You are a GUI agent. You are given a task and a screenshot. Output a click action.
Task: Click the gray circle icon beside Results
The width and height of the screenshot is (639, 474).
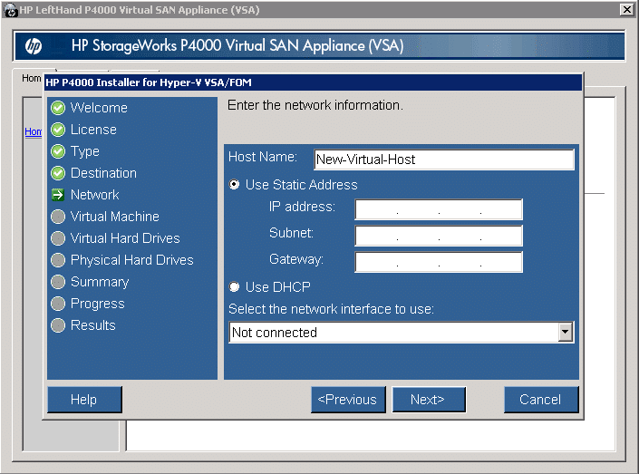(58, 325)
